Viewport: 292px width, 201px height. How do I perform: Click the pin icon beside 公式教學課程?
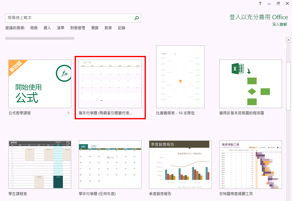tap(68, 113)
